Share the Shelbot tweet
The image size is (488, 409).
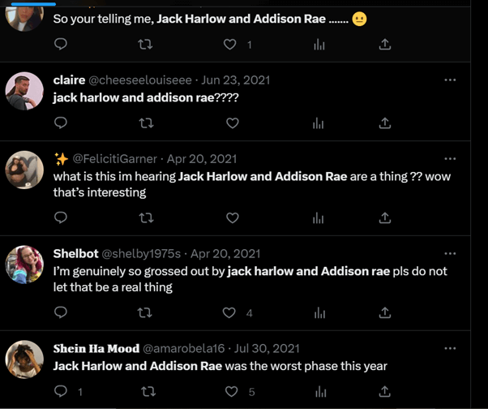click(x=385, y=312)
